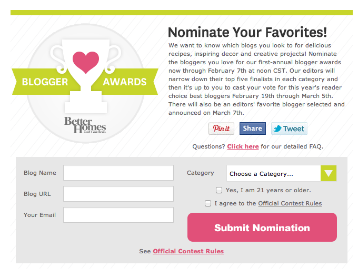
Task: Tick I agree to Official Contest Rules checkbox
Action: (208, 203)
